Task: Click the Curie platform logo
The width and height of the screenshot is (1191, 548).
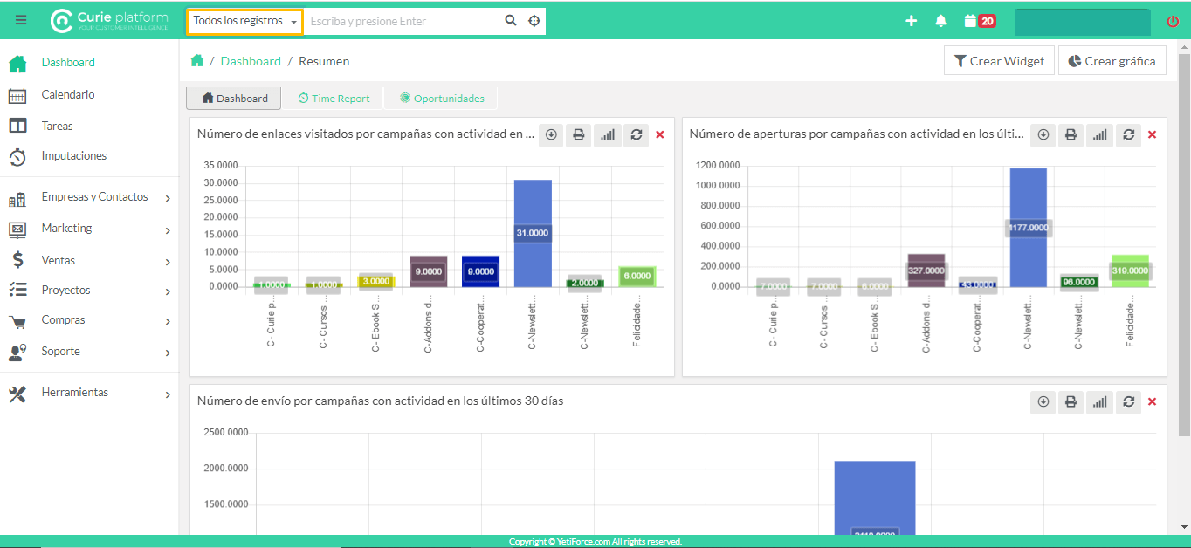Action: 109,20
